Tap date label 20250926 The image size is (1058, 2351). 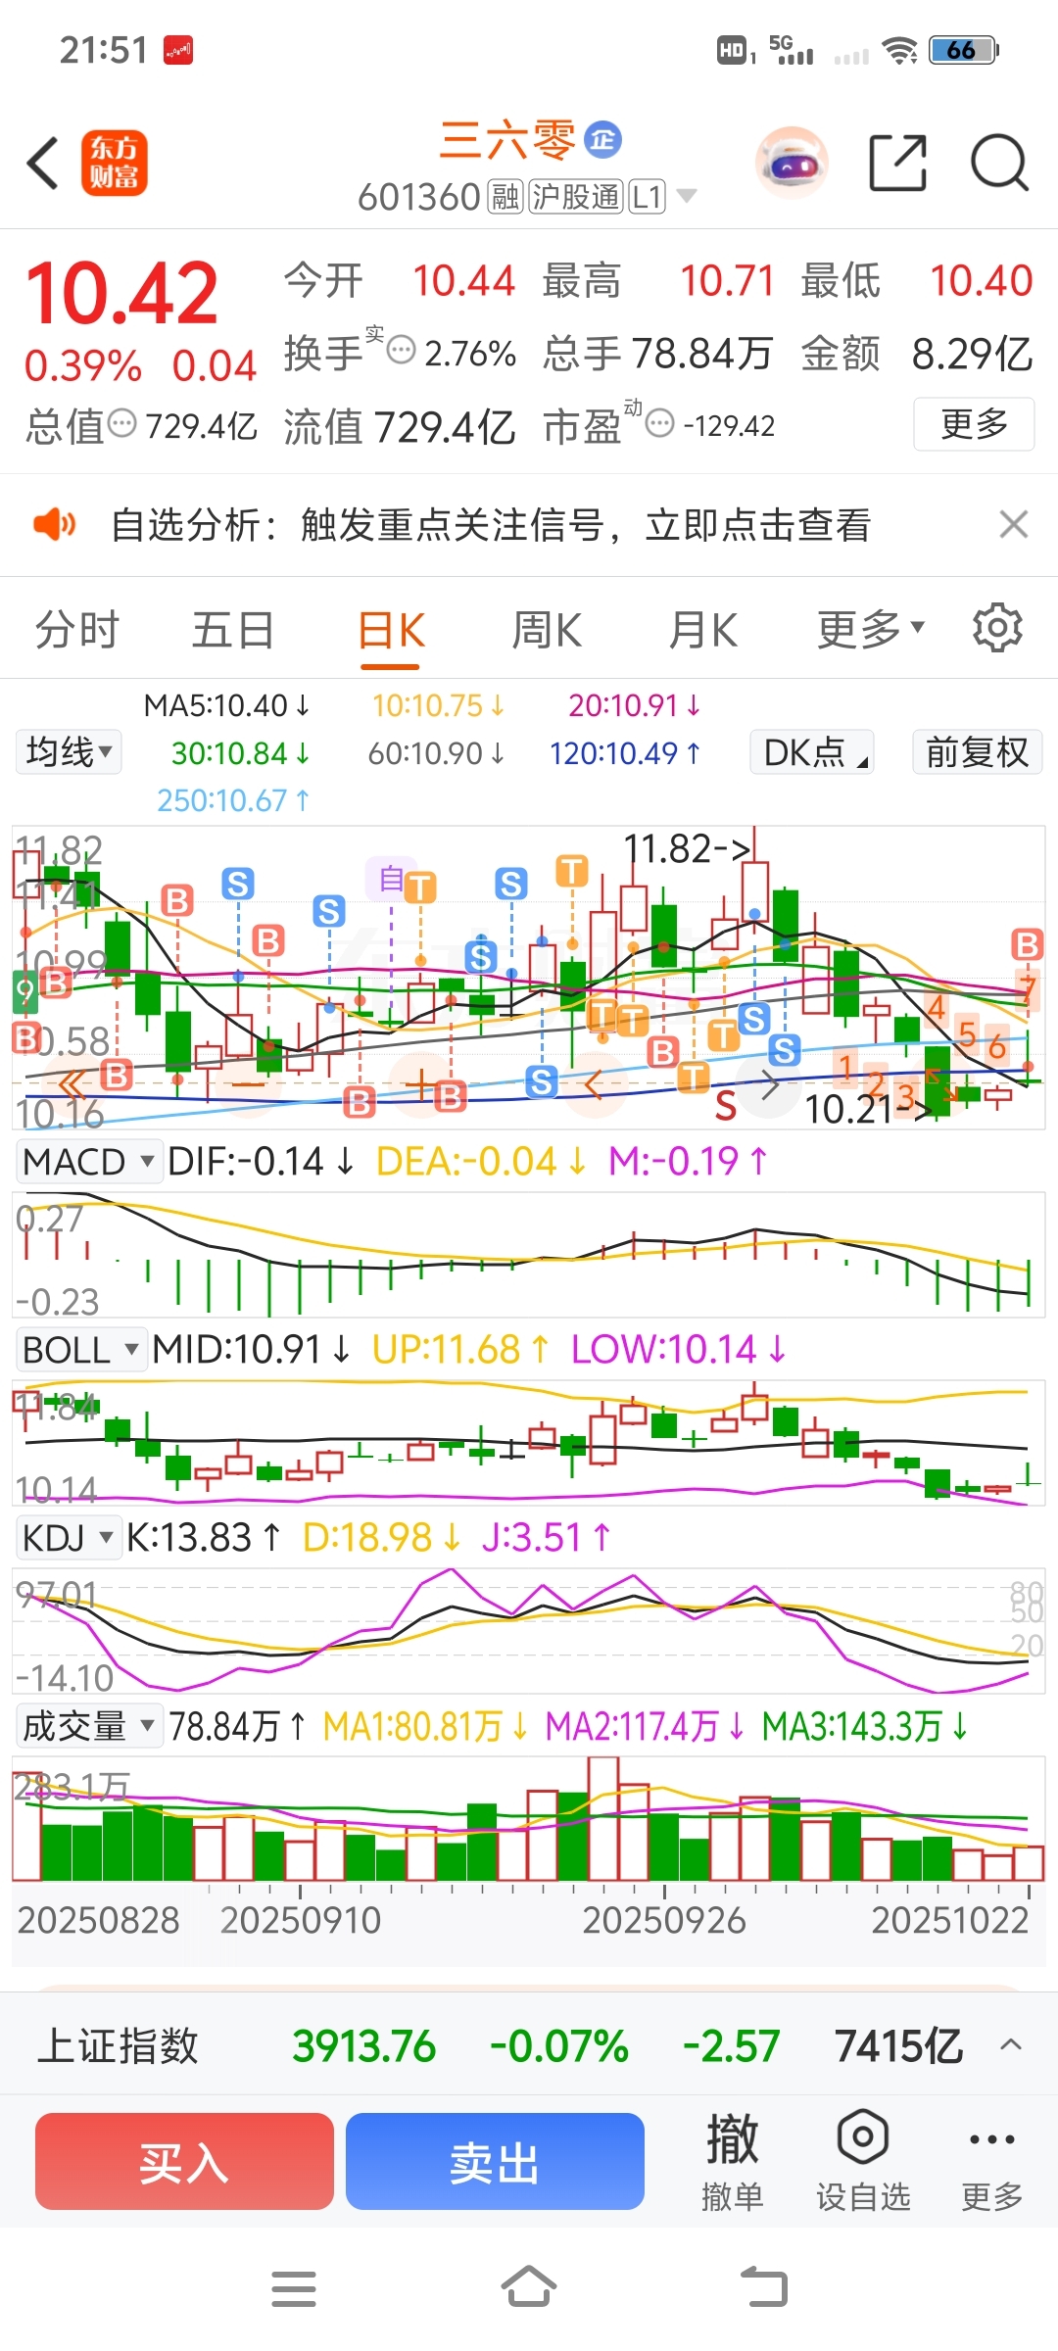click(x=664, y=1921)
